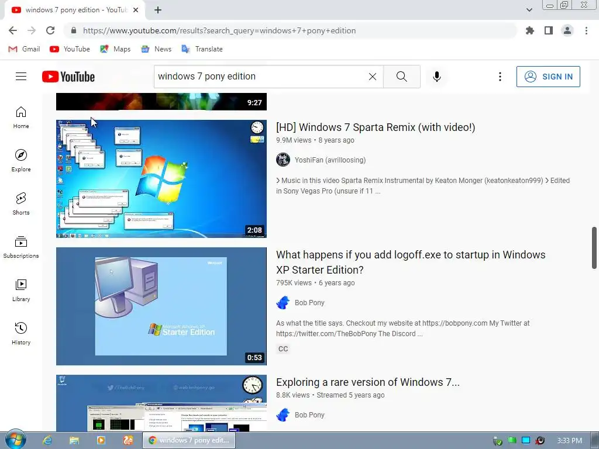Open the Maps bookmark

click(115, 49)
